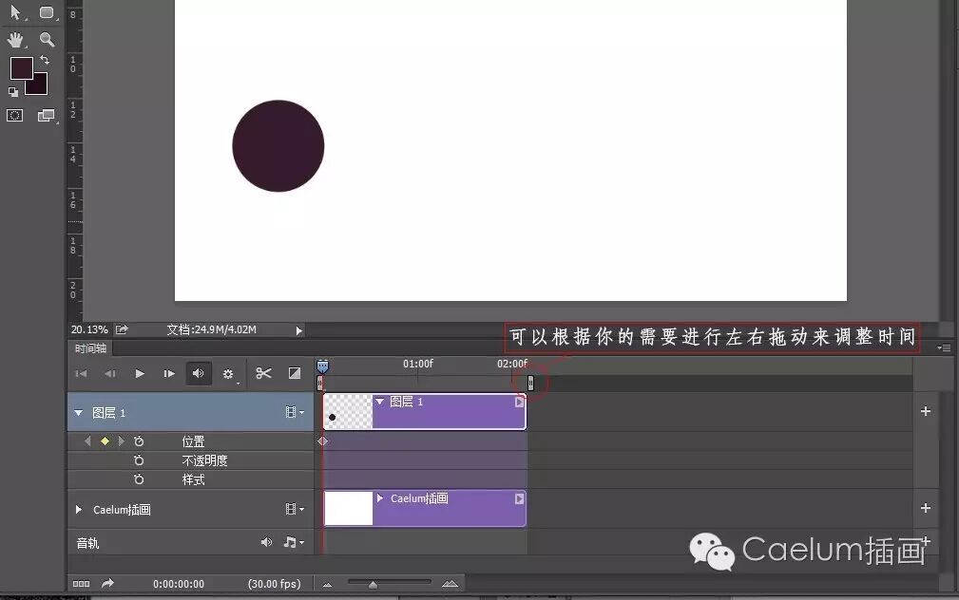The image size is (959, 600).
Task: Select the Hand tool
Action: [16, 40]
